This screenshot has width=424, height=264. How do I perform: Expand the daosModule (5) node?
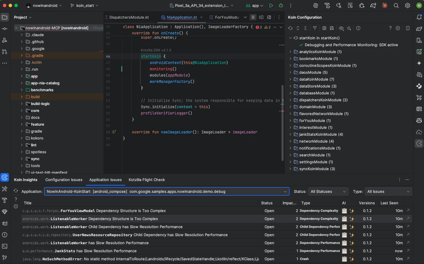290,72
